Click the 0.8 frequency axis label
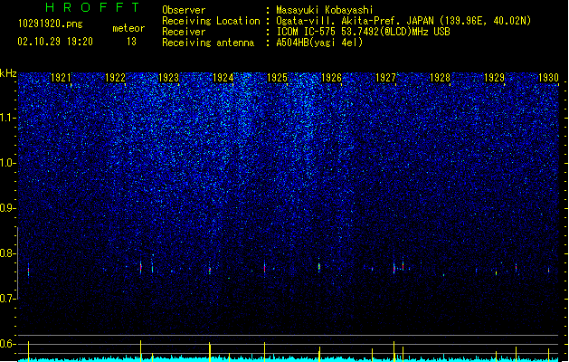 8,253
